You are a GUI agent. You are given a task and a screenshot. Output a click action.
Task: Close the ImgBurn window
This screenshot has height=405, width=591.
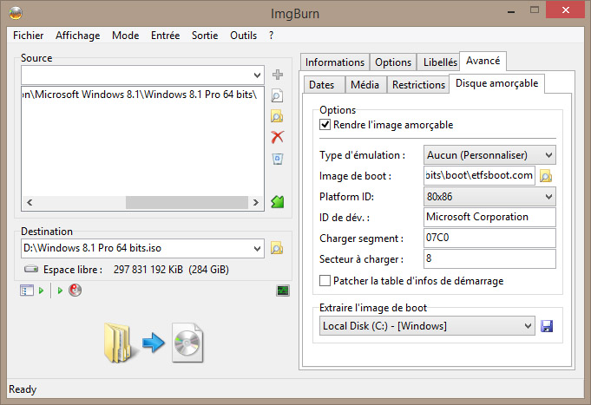565,10
